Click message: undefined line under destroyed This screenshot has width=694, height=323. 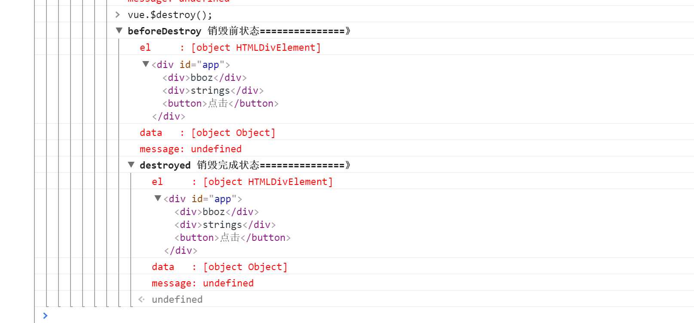[x=203, y=283]
